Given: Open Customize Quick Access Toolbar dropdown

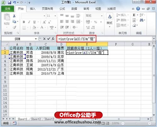Looking at the screenshot, I should [x=30, y=3].
